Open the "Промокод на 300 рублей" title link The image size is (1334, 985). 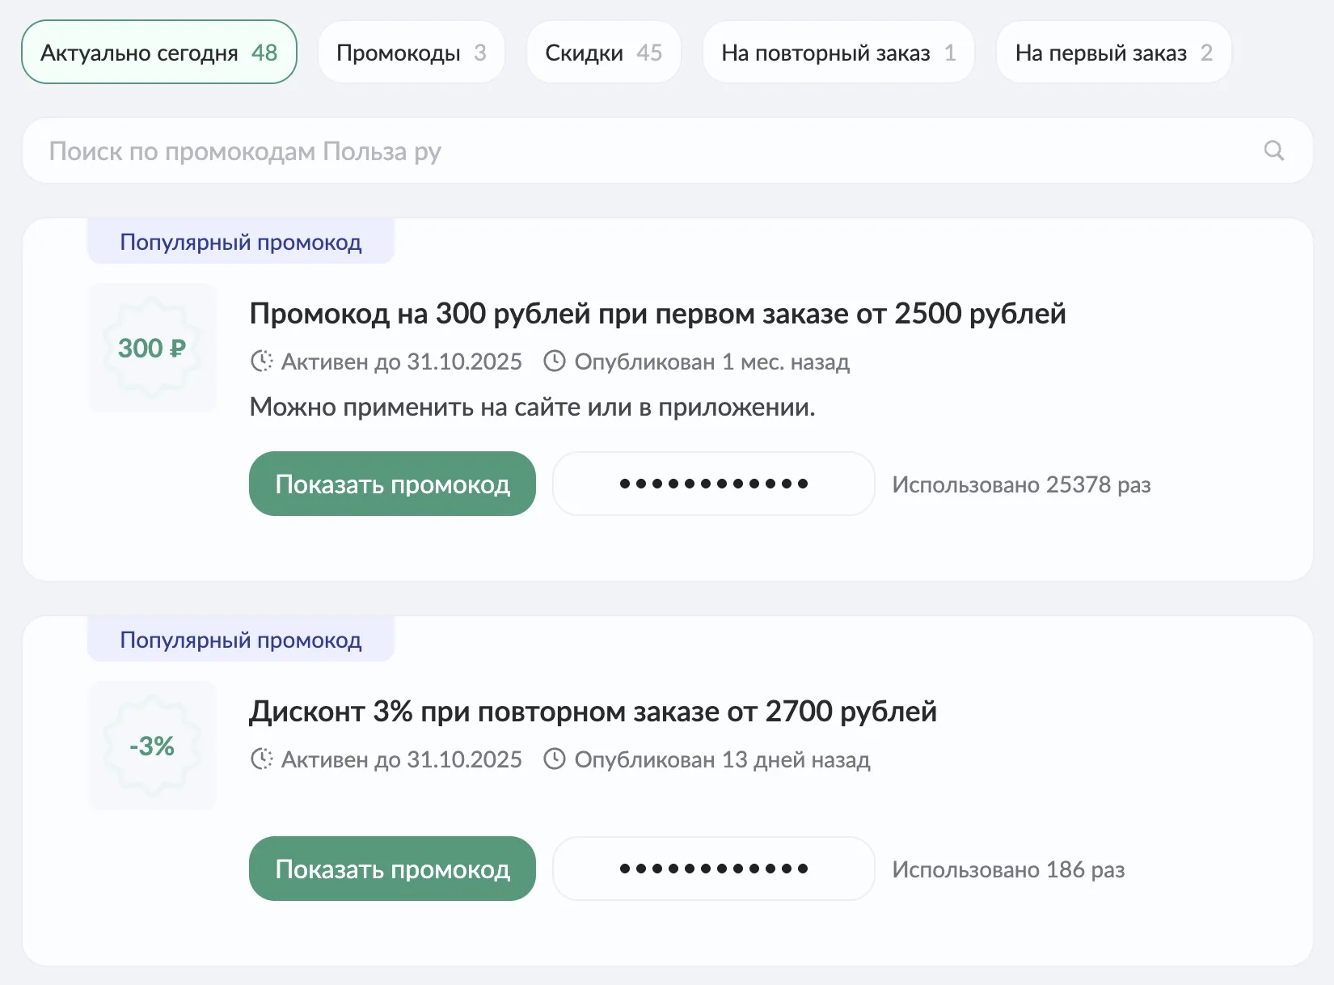coord(657,313)
